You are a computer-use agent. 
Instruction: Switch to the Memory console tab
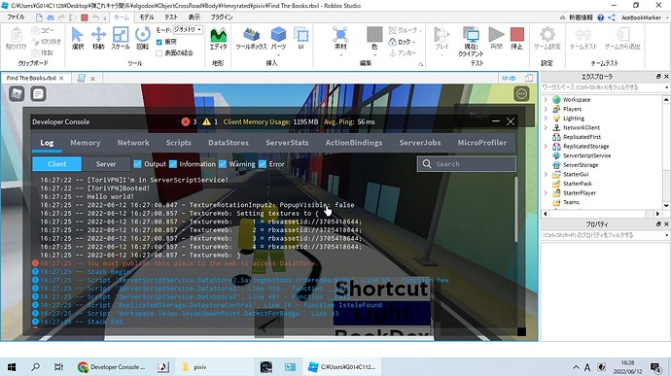86,143
